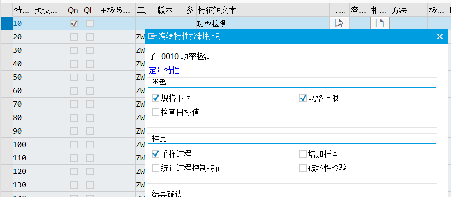Click characteristic number 120 cell
This screenshot has height=197, width=451.
point(23,171)
